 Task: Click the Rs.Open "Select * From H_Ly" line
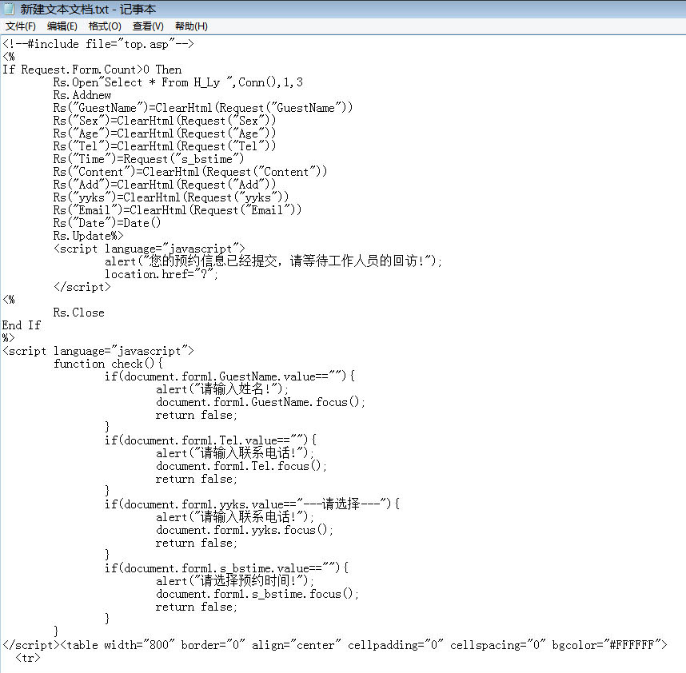pyautogui.click(x=178, y=82)
